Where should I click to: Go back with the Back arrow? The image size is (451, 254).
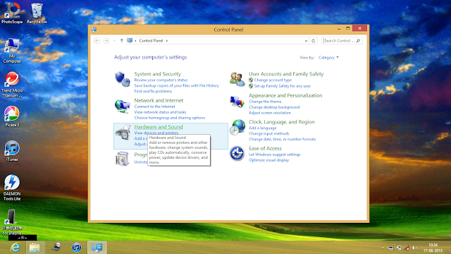97,41
